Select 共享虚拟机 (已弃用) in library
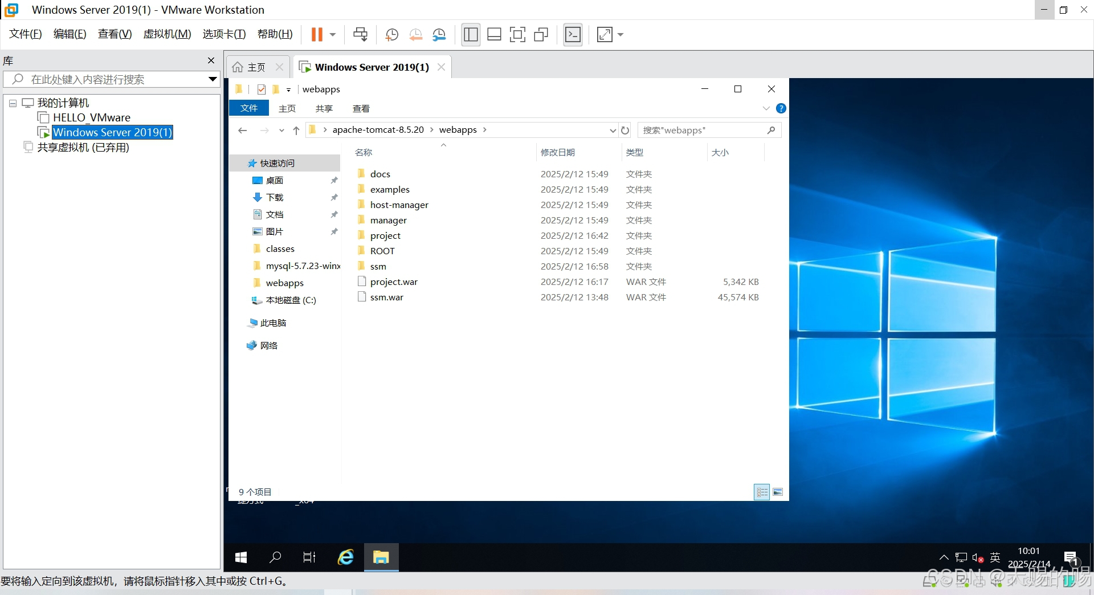The height and width of the screenshot is (595, 1094). click(x=83, y=147)
